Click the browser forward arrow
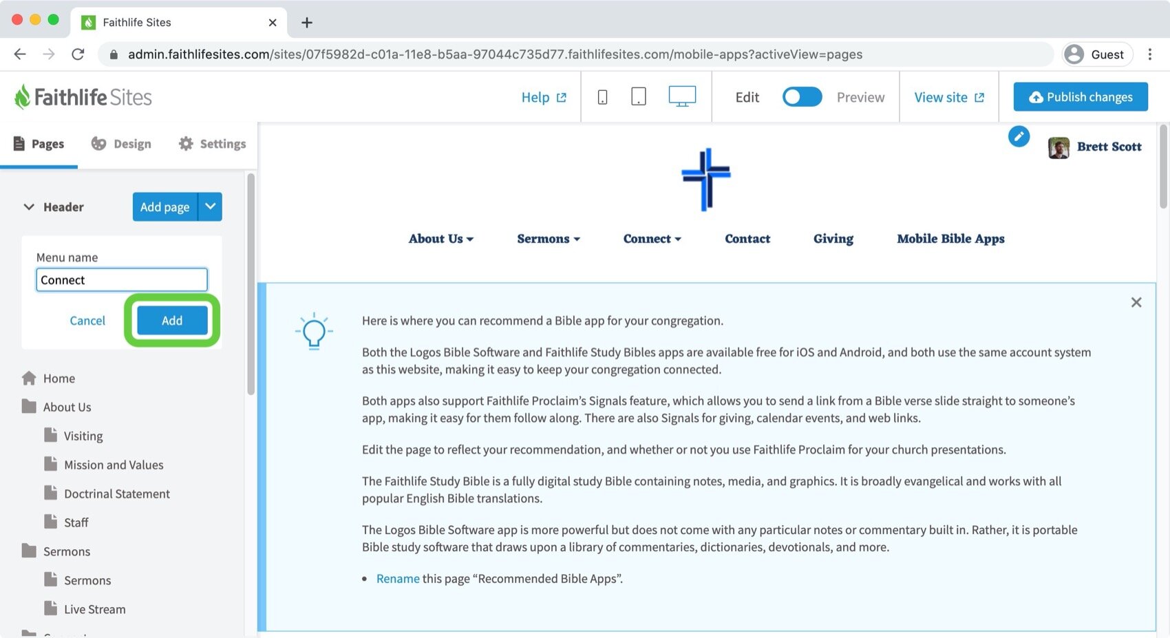 (x=49, y=54)
